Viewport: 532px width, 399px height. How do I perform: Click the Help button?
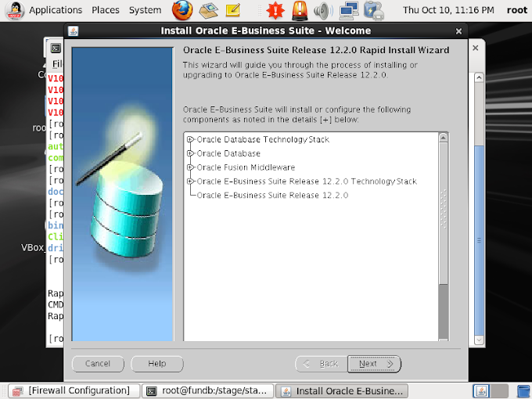[157, 364]
